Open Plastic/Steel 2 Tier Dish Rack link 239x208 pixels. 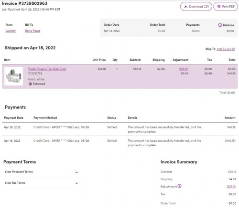tap(47, 69)
